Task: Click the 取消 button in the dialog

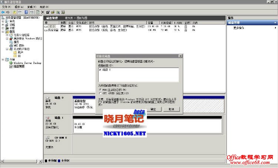Action: tap(172, 109)
